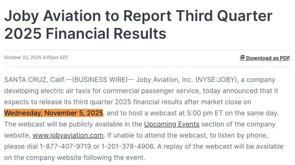
Task: Follow the Upcoming Events link
Action: pos(172,124)
